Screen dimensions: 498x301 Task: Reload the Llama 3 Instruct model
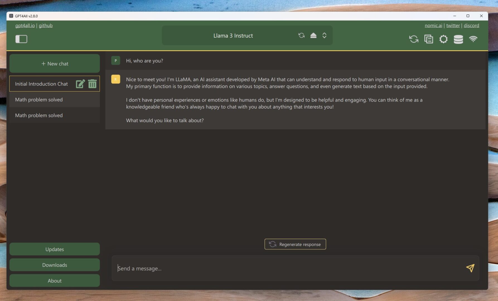(301, 35)
